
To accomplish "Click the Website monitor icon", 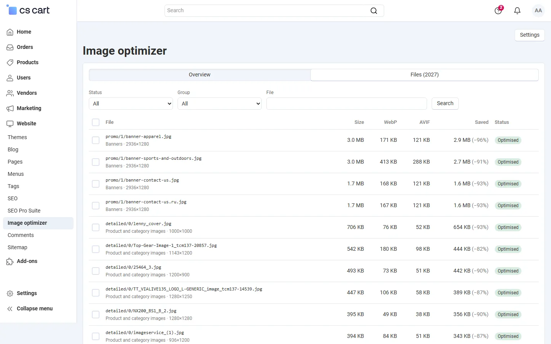I will pos(10,124).
